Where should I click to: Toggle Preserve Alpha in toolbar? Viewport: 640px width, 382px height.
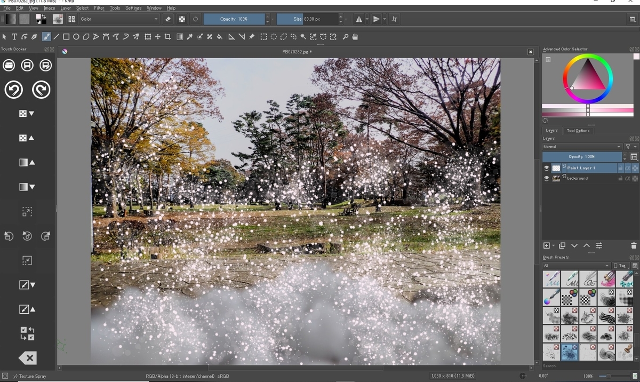pos(182,19)
